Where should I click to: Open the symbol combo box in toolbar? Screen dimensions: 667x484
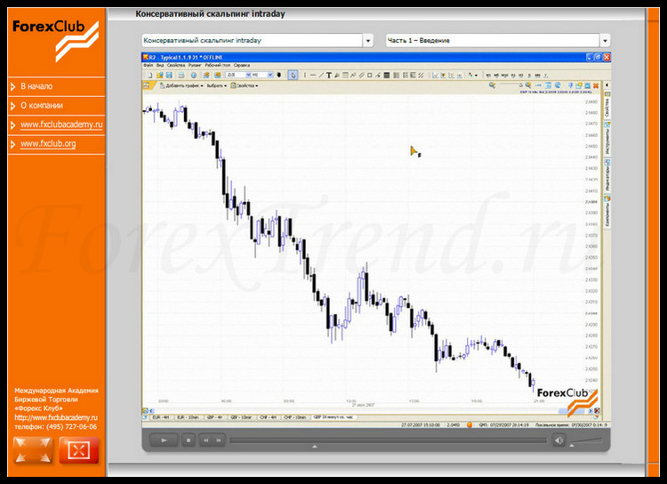238,75
